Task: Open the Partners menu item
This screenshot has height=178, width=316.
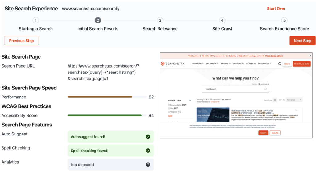Action: [x=251, y=64]
